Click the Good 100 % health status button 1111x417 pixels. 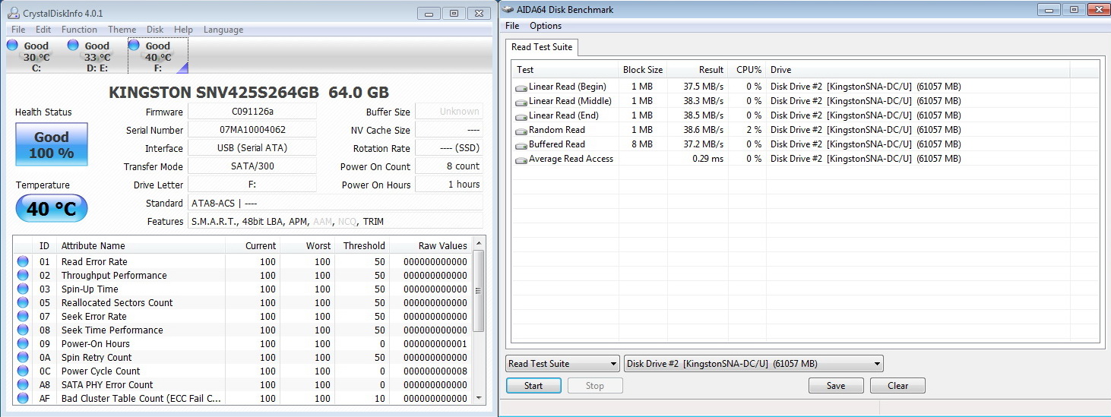52,144
